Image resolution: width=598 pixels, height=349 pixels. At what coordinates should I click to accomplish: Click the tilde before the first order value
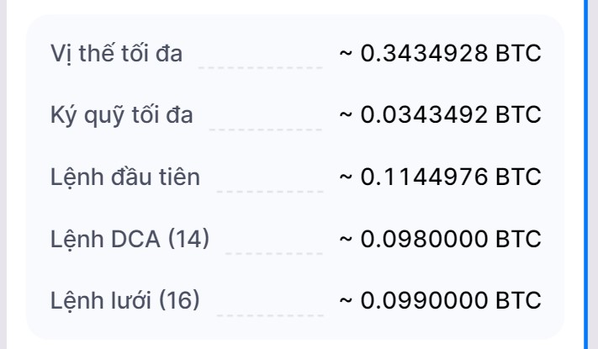(x=347, y=177)
